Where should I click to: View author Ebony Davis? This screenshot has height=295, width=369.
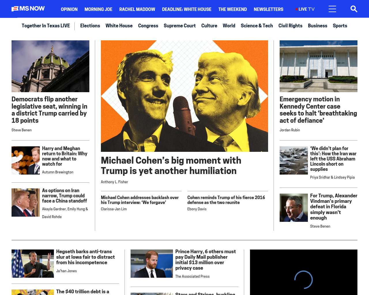(x=197, y=209)
